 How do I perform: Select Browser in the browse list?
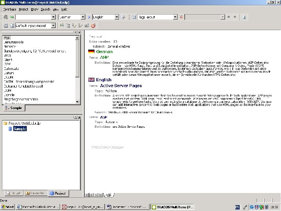[x=10, y=46]
